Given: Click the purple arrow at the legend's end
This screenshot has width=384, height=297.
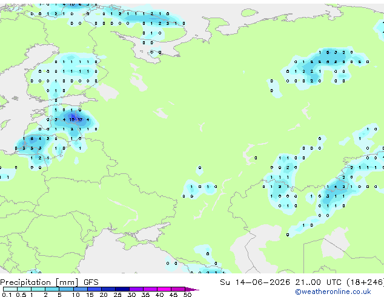Looking at the screenshot, I should coord(192,290).
